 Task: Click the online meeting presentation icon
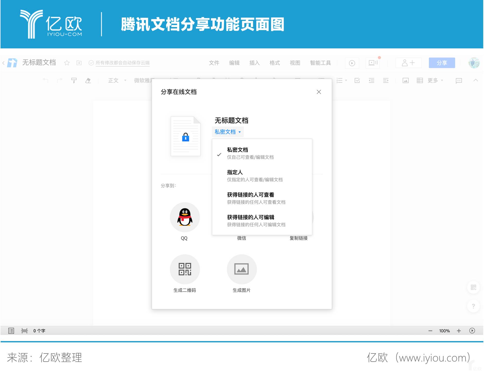tap(373, 63)
